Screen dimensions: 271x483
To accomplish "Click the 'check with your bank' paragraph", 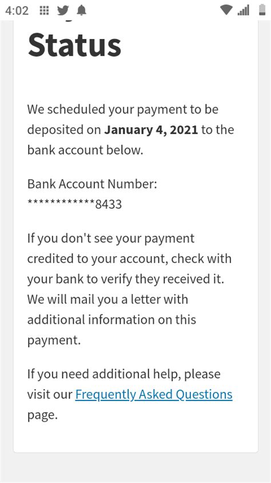I will 129,259.
